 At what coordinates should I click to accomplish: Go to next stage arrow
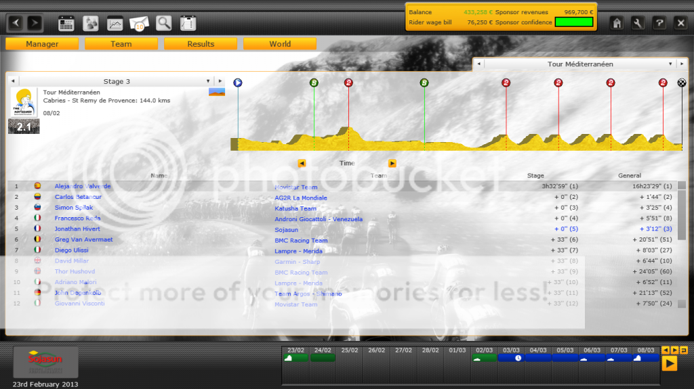[x=220, y=81]
